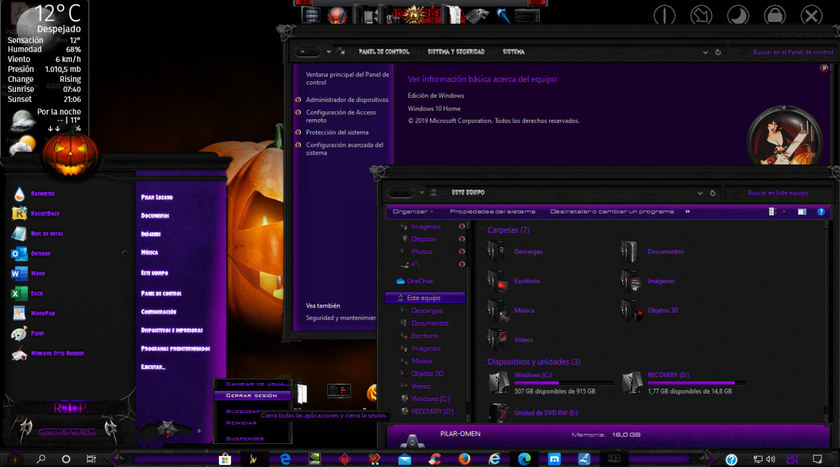
Task: Choose Ejecutar... in the start menu
Action: pos(153,366)
